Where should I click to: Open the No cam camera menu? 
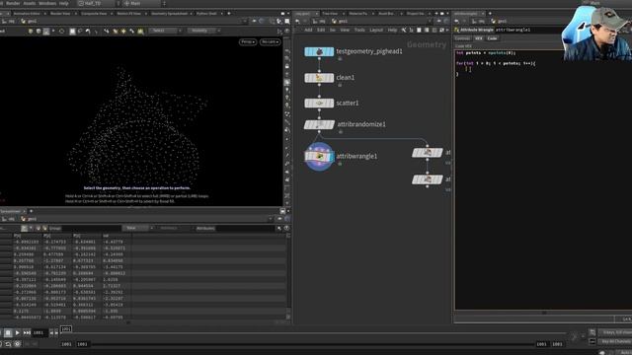click(270, 41)
